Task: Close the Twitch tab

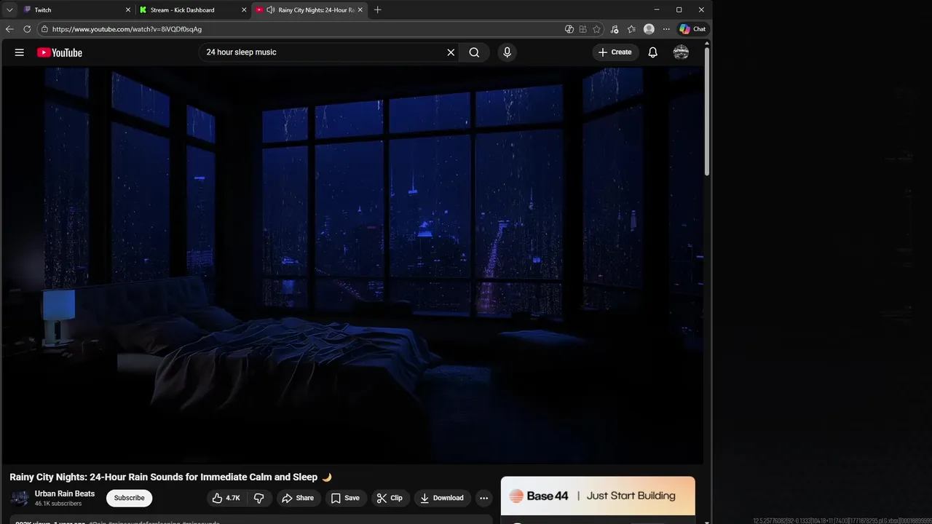Action: pyautogui.click(x=128, y=10)
